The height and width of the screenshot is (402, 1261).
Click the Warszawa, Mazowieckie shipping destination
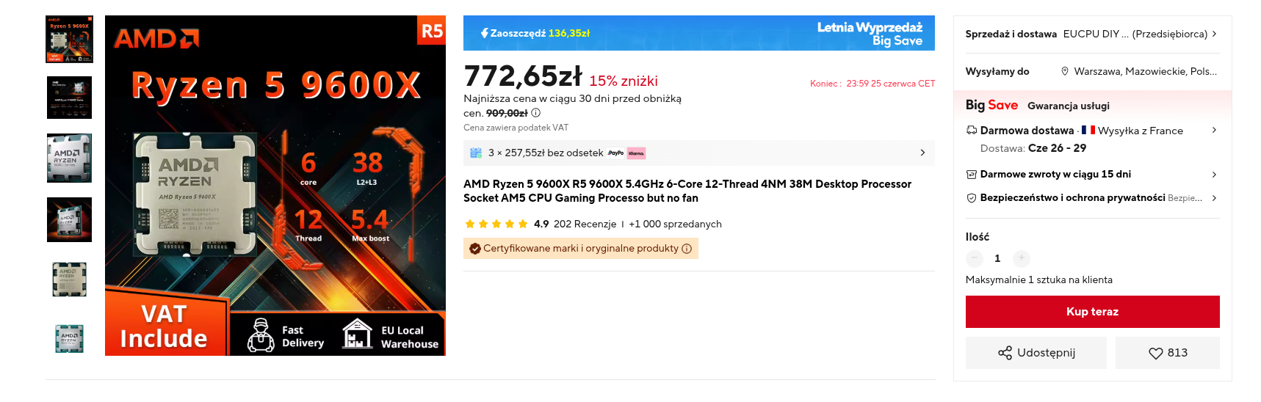coord(1144,71)
